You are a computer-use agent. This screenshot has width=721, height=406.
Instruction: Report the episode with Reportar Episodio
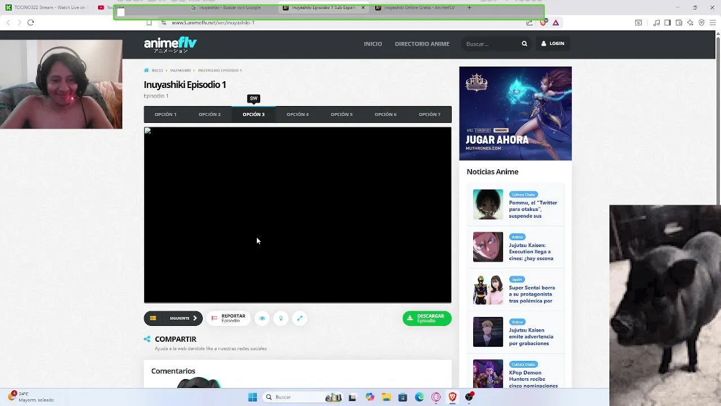coord(228,318)
